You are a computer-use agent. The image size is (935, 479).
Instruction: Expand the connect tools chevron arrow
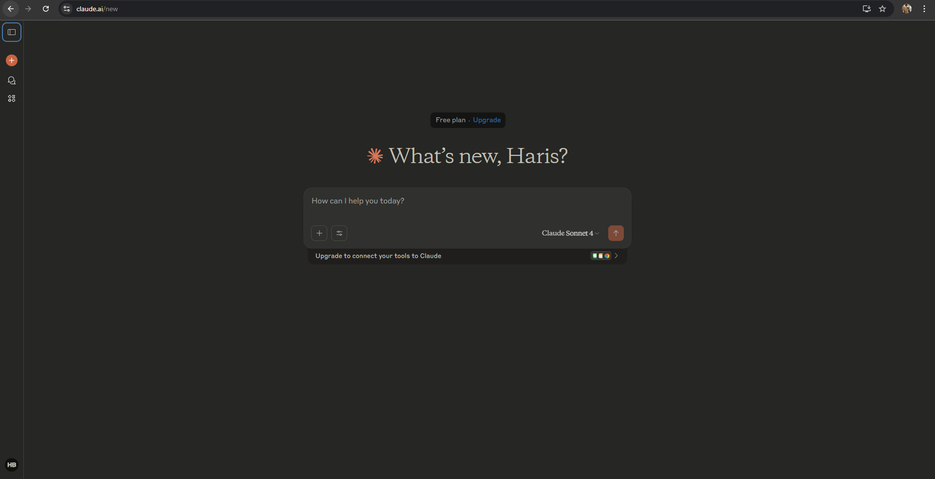pos(617,256)
